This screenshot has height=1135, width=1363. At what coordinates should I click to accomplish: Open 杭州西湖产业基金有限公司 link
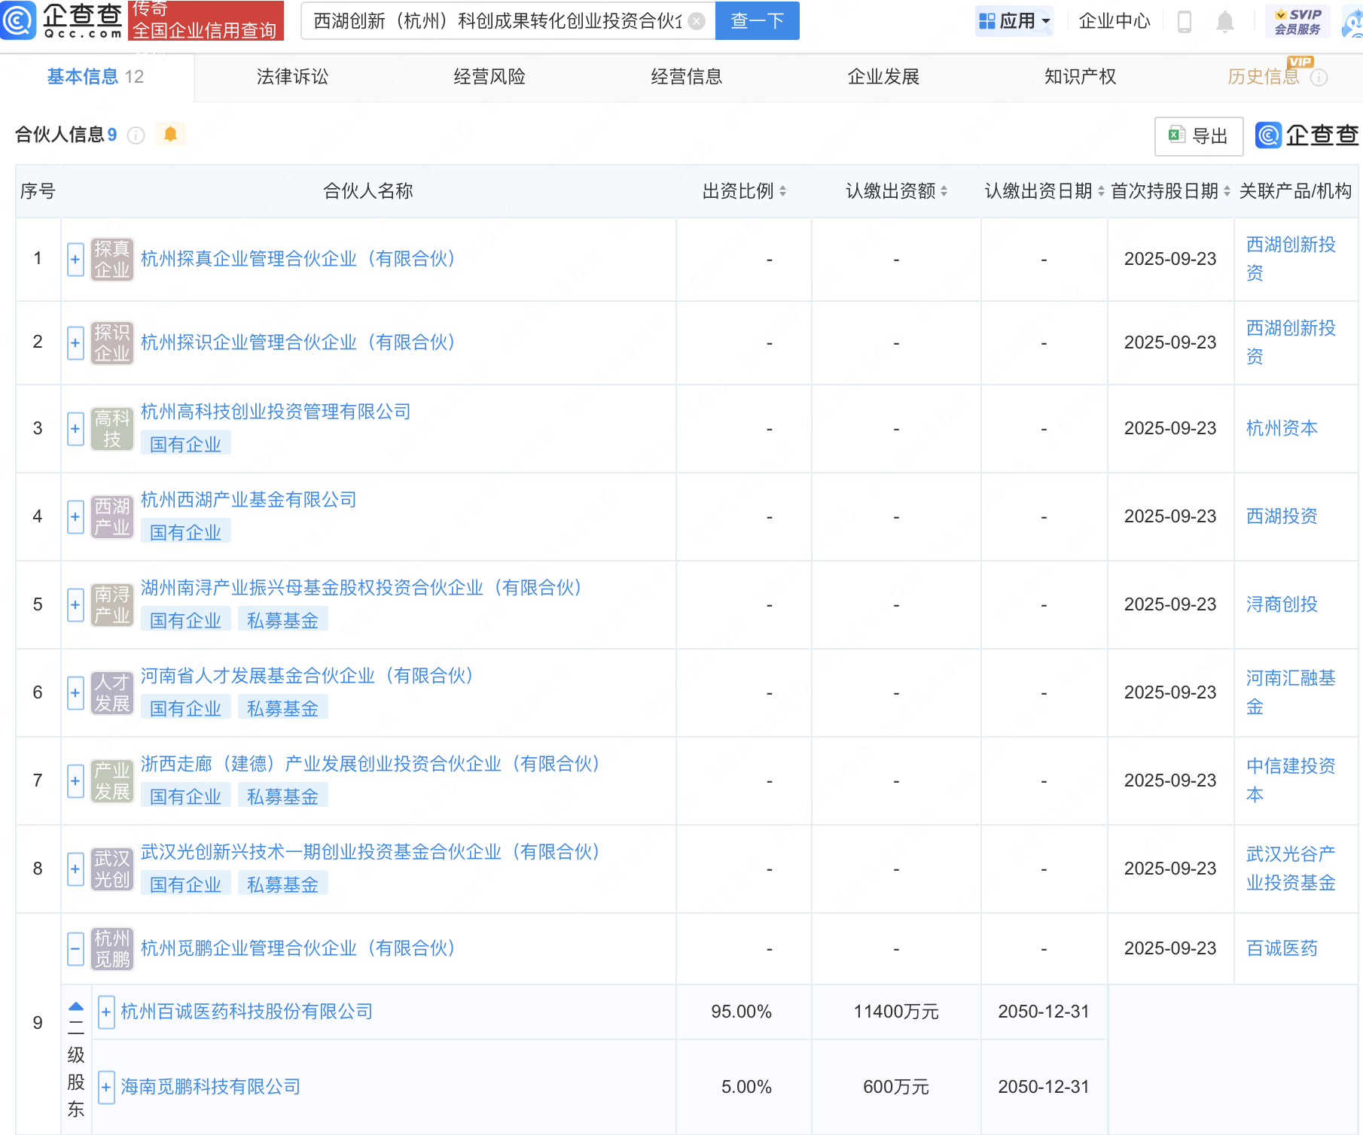click(249, 500)
